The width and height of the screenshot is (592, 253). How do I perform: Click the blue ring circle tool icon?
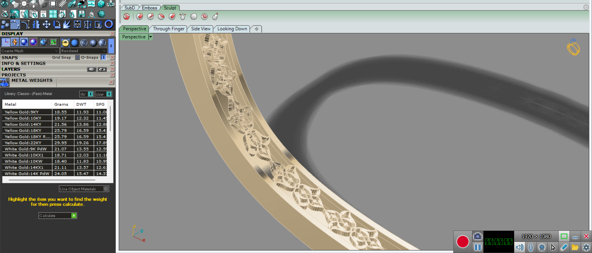point(109,24)
